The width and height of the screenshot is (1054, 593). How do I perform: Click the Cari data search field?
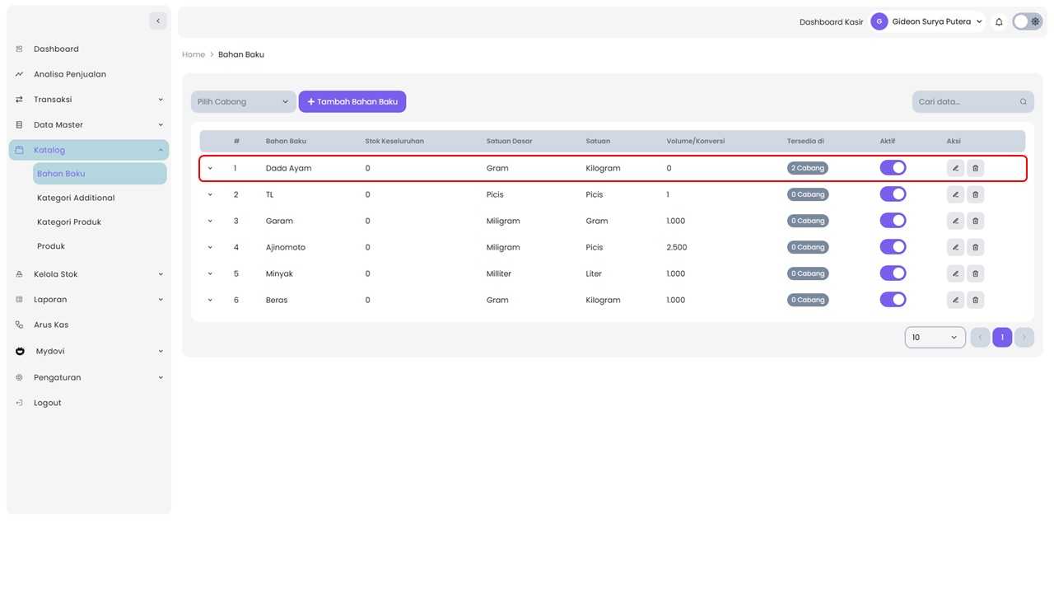pyautogui.click(x=963, y=102)
